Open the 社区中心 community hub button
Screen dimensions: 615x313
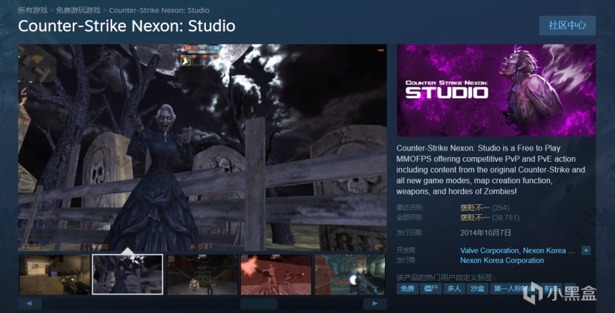567,26
